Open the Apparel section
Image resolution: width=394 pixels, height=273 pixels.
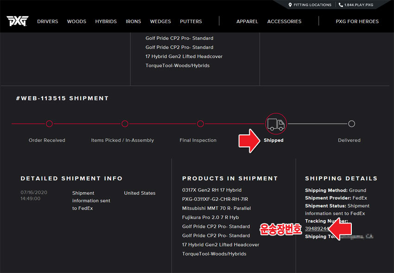click(x=247, y=22)
